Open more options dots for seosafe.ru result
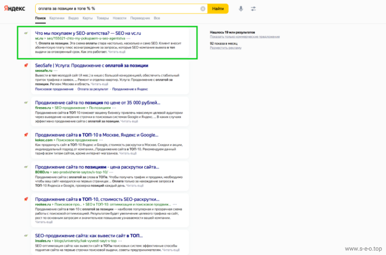Viewport: 386px width, 255px height. 55,71
